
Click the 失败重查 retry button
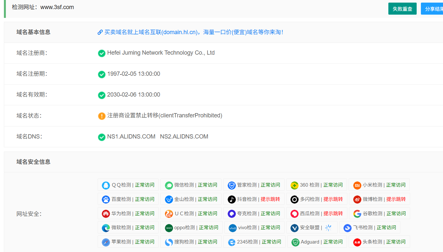click(402, 8)
